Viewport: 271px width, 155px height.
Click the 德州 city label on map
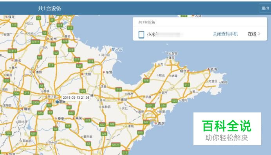39,72
